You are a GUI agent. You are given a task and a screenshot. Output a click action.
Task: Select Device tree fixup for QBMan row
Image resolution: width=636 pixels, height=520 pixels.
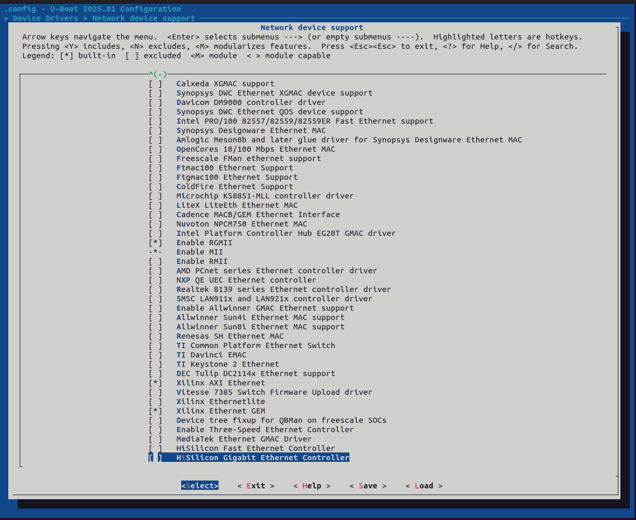(x=281, y=420)
